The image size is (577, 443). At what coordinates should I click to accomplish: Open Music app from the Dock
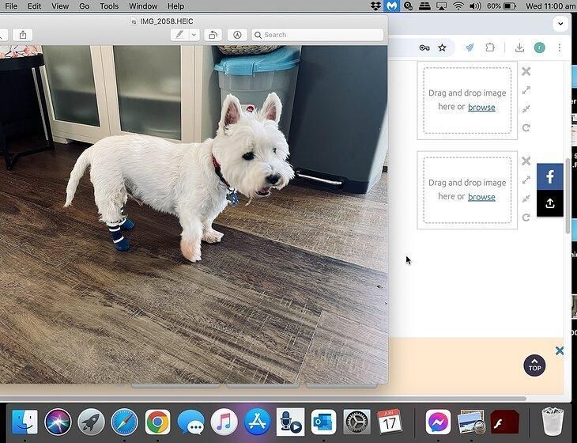[224, 422]
